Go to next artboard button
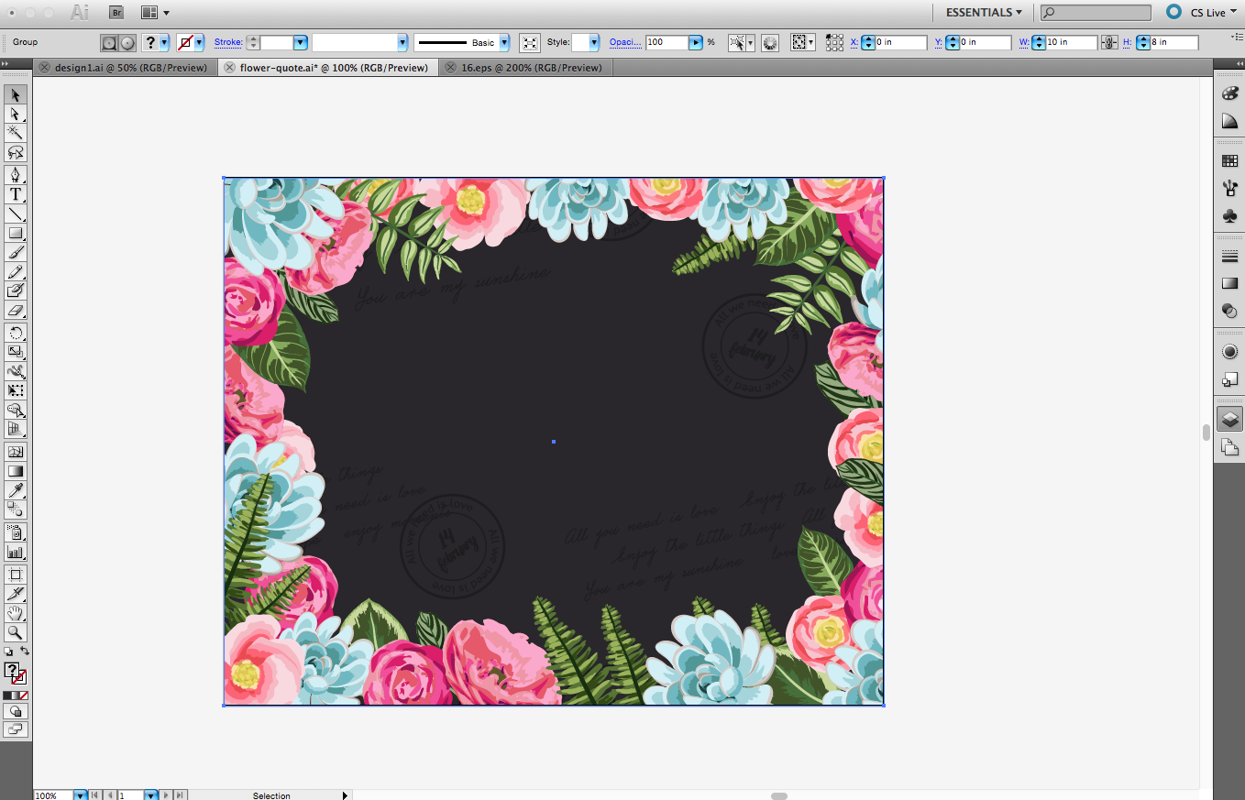1245x800 pixels. point(168,795)
